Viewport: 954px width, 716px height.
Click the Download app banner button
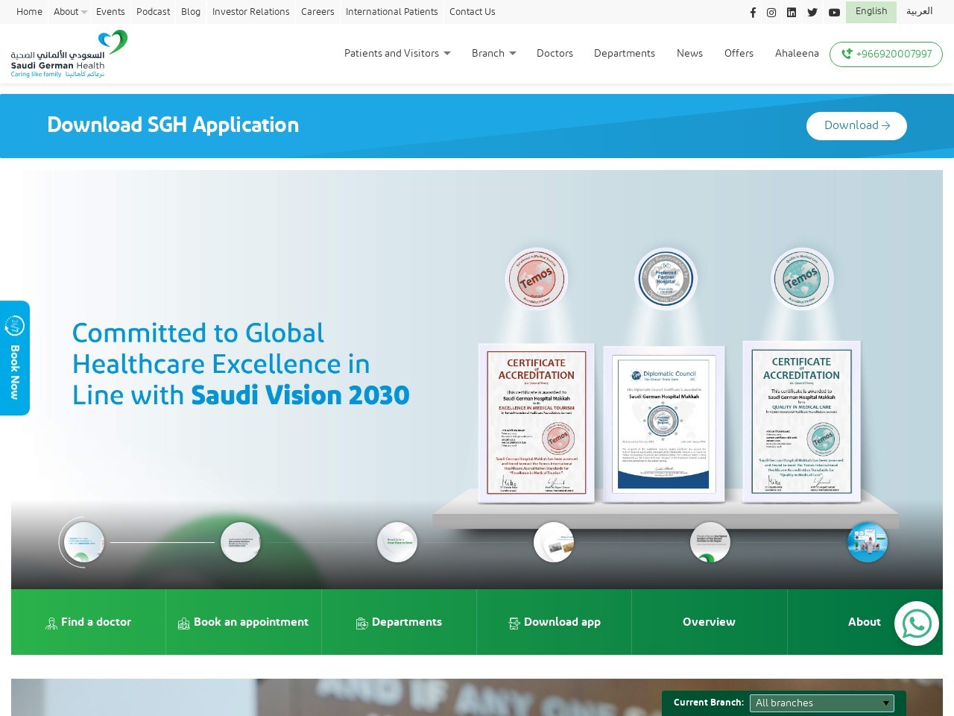(x=856, y=126)
